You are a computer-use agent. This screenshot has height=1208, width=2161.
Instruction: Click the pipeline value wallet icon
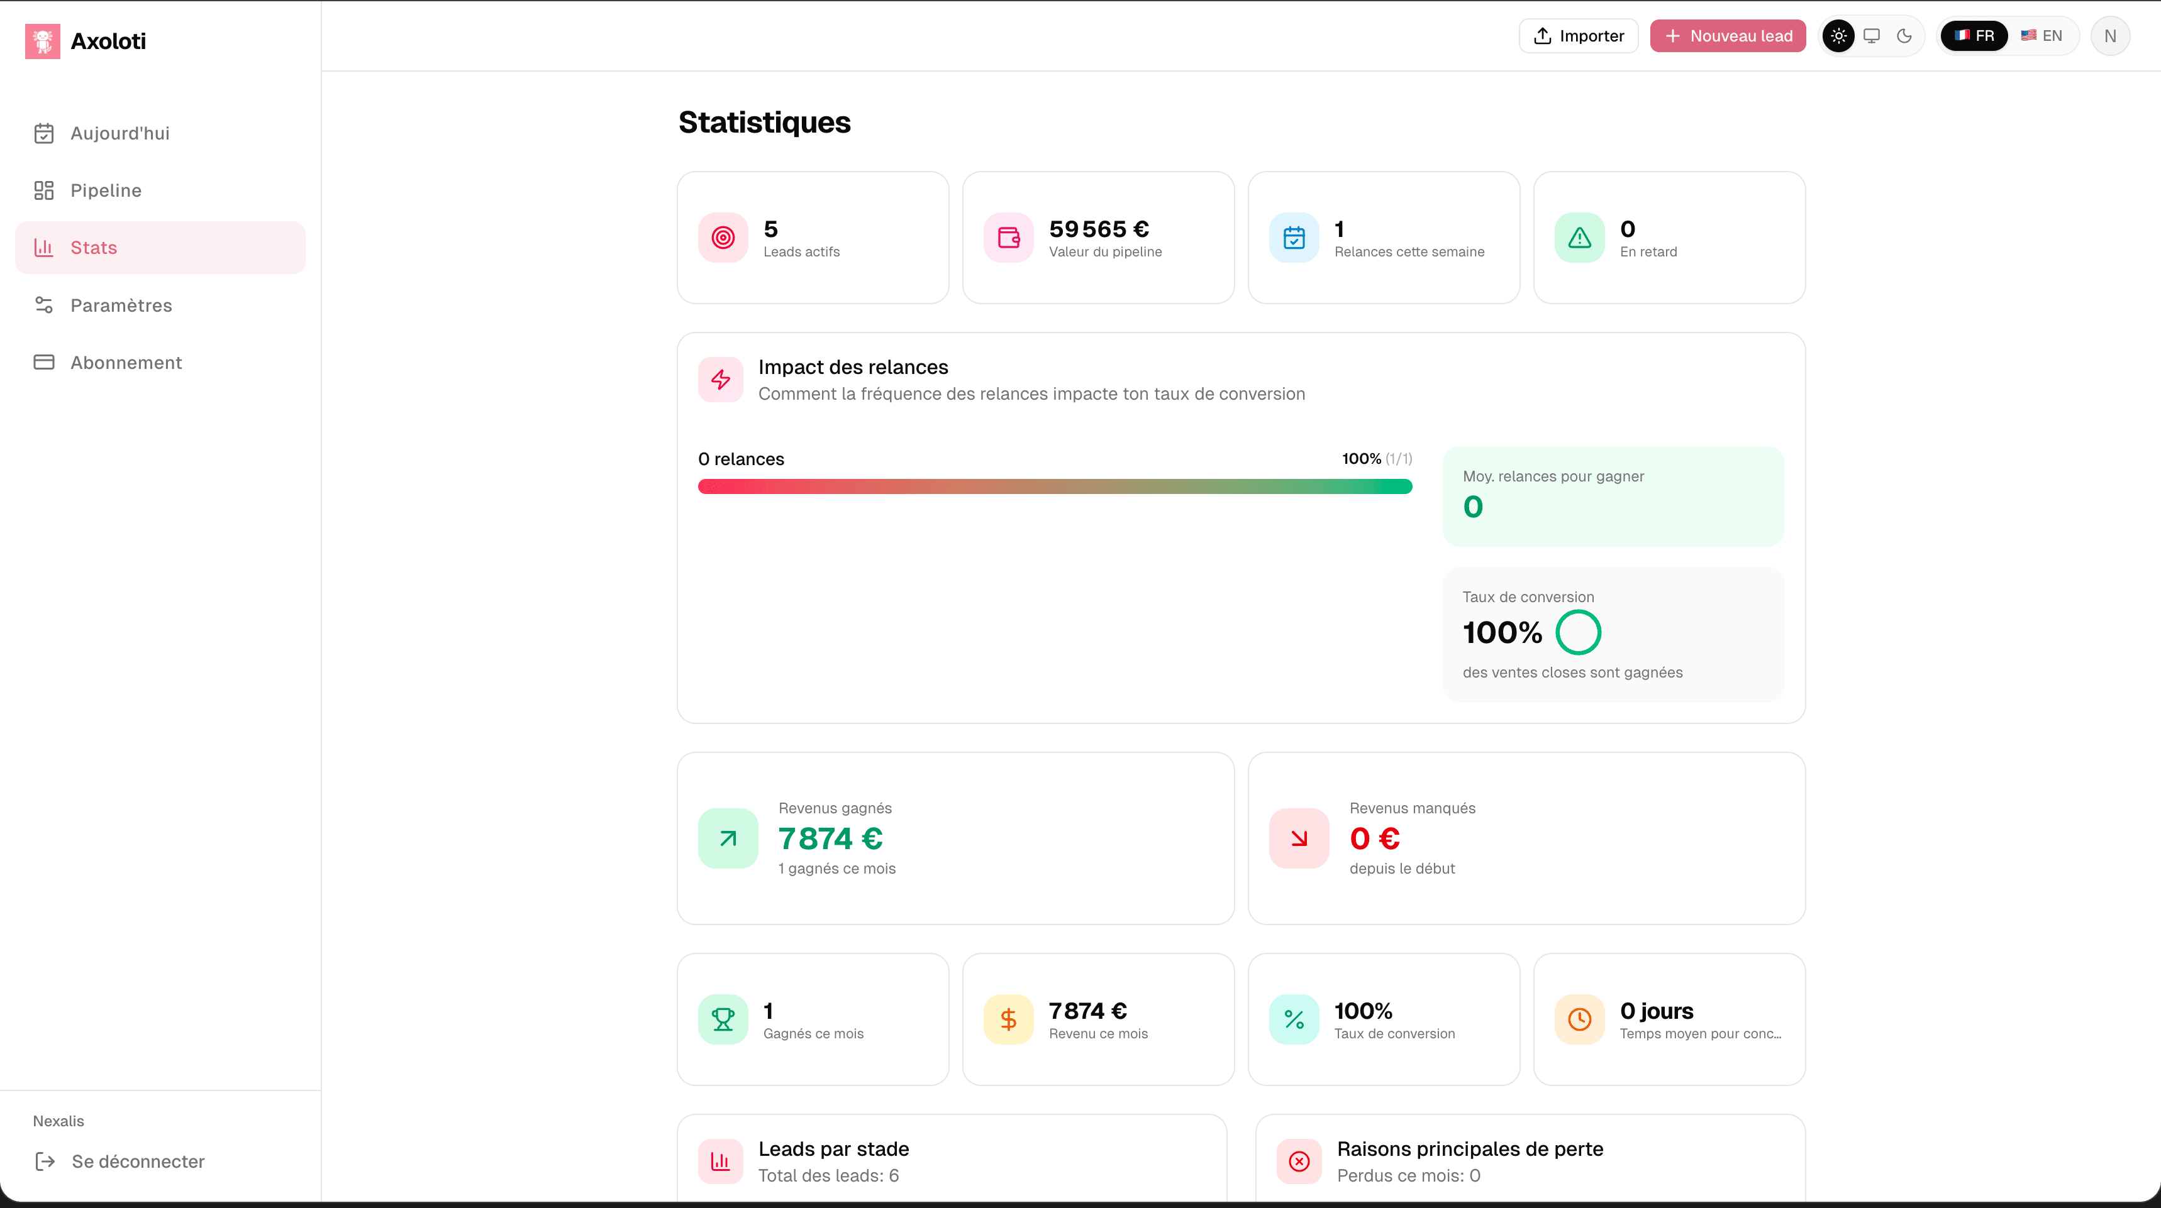1008,238
